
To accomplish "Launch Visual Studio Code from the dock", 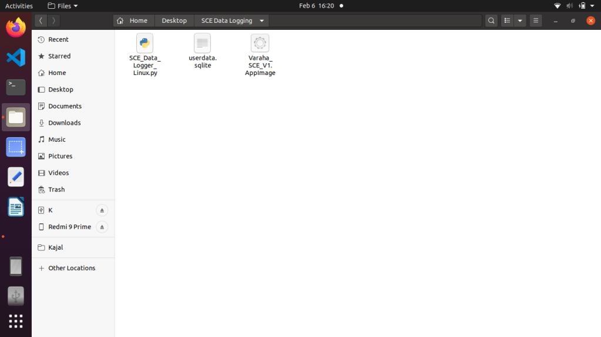I will click(x=16, y=57).
